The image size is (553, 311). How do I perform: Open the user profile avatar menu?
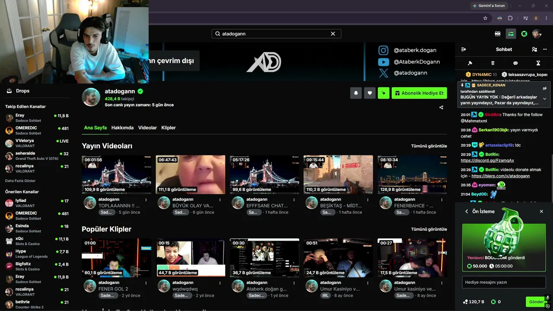(537, 34)
